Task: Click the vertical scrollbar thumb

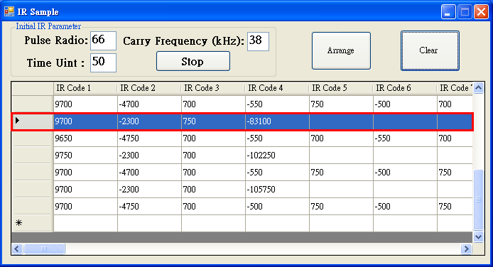Action: pyautogui.click(x=478, y=200)
